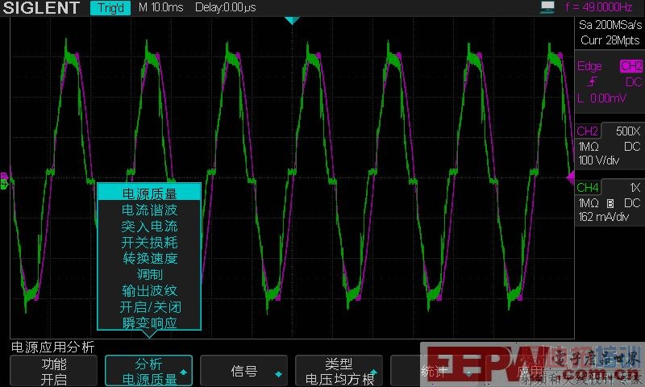Open the CH2 channel info tab
This screenshot has width=645, height=387.
click(588, 131)
